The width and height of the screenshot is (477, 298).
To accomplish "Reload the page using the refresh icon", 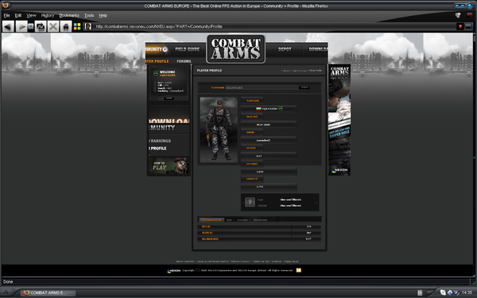I will coord(41,27).
